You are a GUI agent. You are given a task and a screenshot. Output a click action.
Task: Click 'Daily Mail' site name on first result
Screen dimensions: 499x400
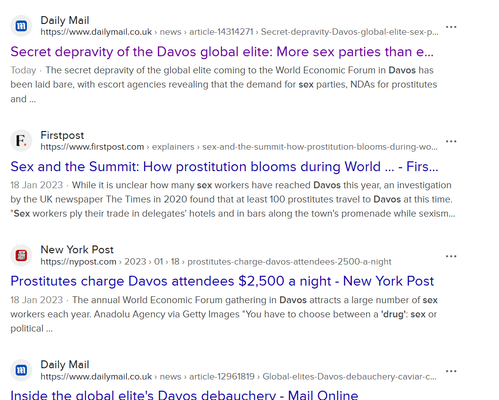pos(65,21)
